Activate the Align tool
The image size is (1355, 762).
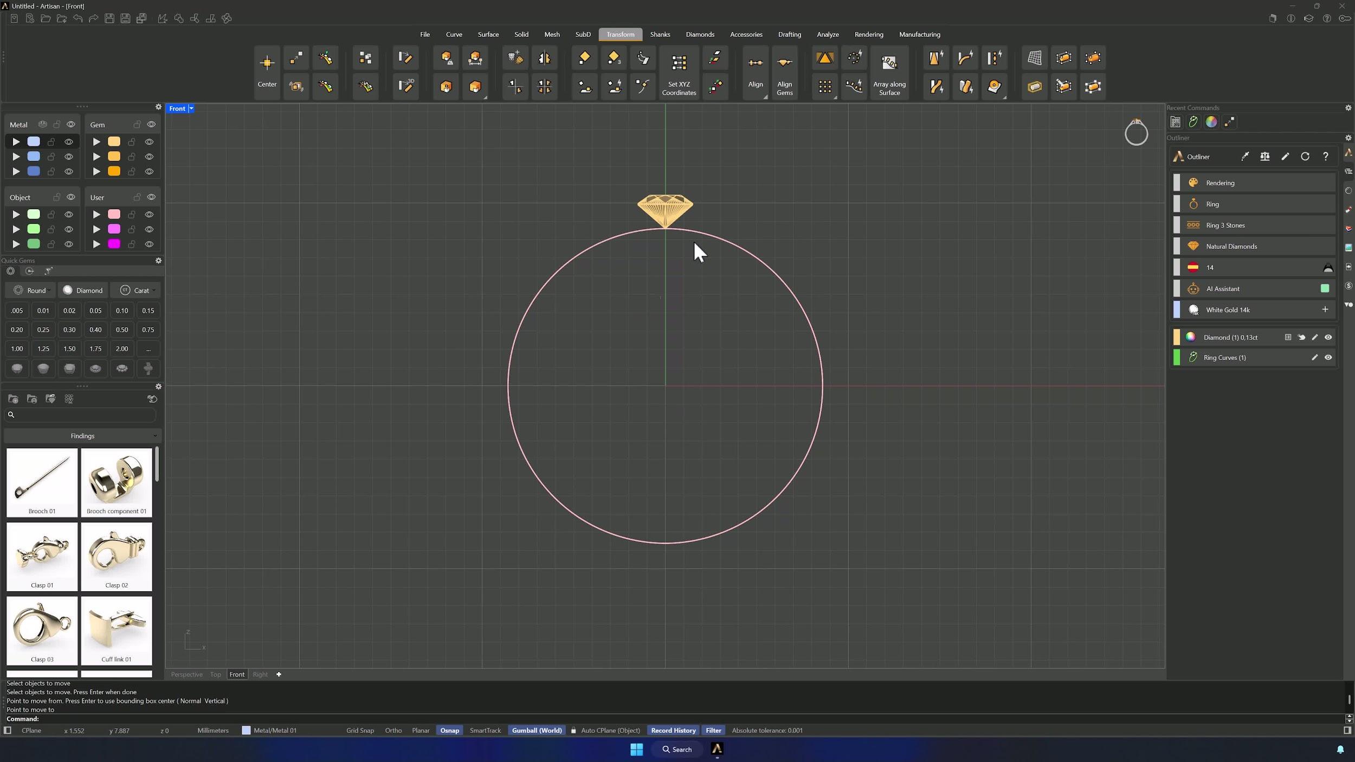pos(755,72)
